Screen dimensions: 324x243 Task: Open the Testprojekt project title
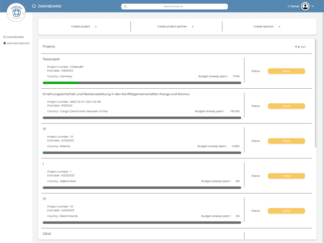tap(51, 59)
